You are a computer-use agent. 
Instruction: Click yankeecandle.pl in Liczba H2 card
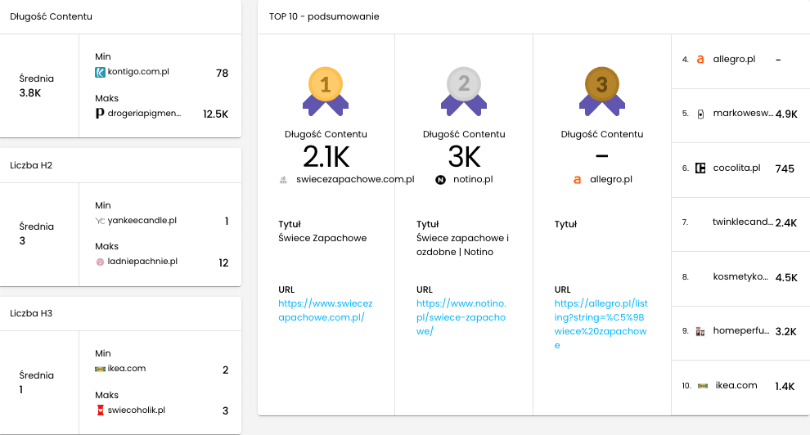click(x=142, y=220)
